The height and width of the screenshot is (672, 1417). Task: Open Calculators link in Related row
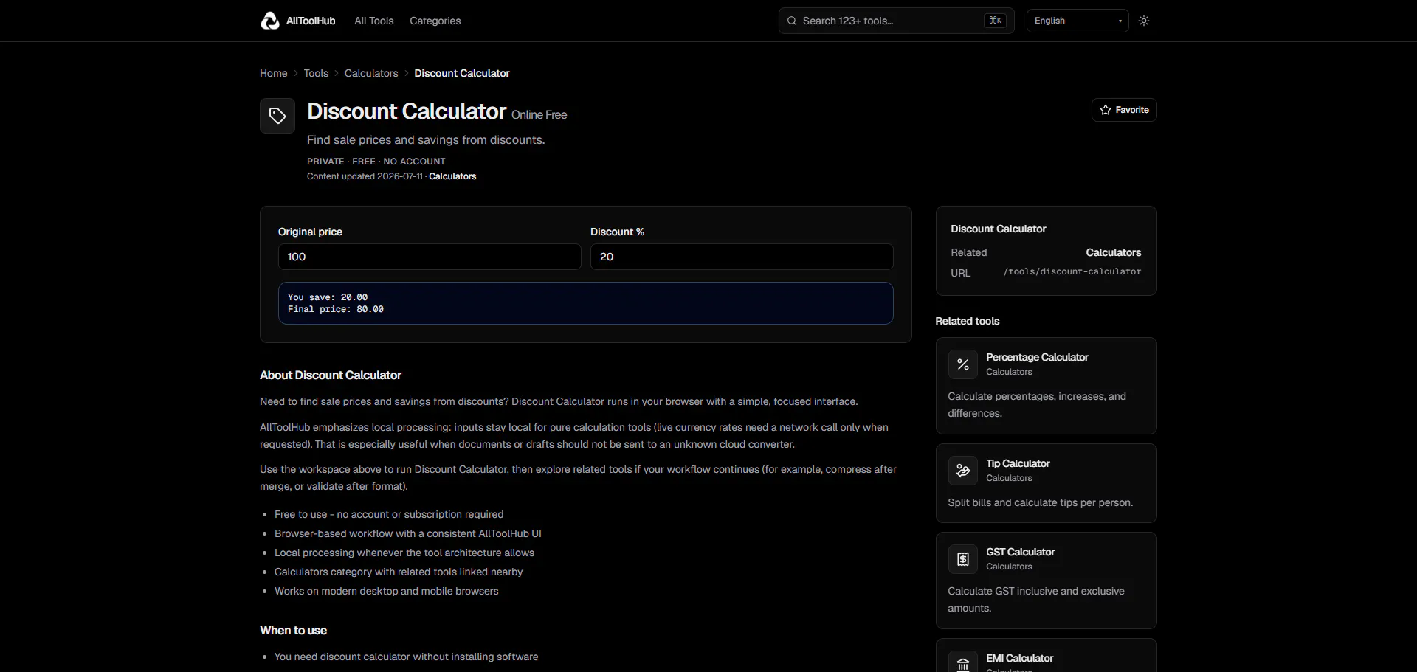pyautogui.click(x=1114, y=252)
